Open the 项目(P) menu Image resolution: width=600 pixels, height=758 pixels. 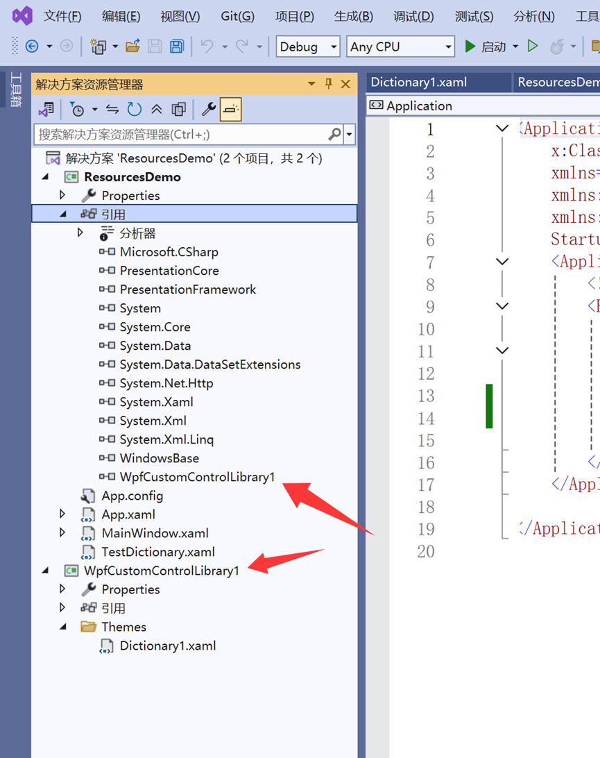pyautogui.click(x=294, y=17)
